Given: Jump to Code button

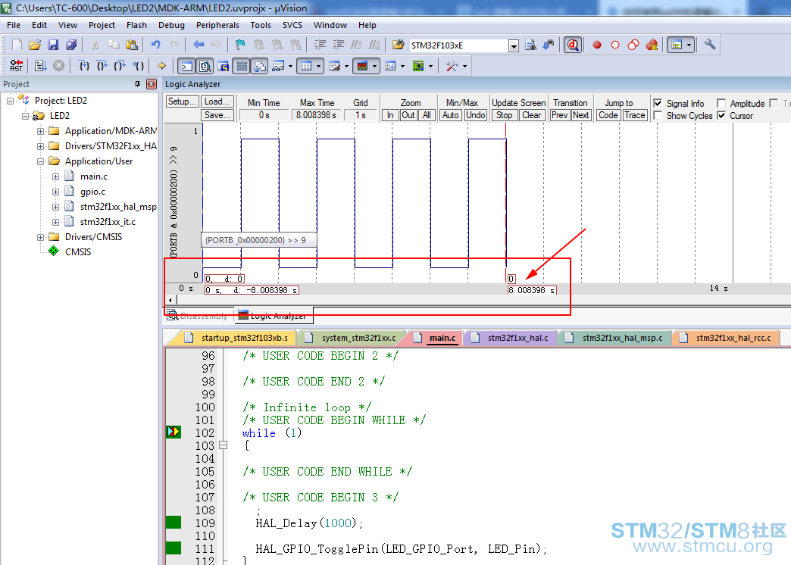Looking at the screenshot, I should tap(608, 115).
